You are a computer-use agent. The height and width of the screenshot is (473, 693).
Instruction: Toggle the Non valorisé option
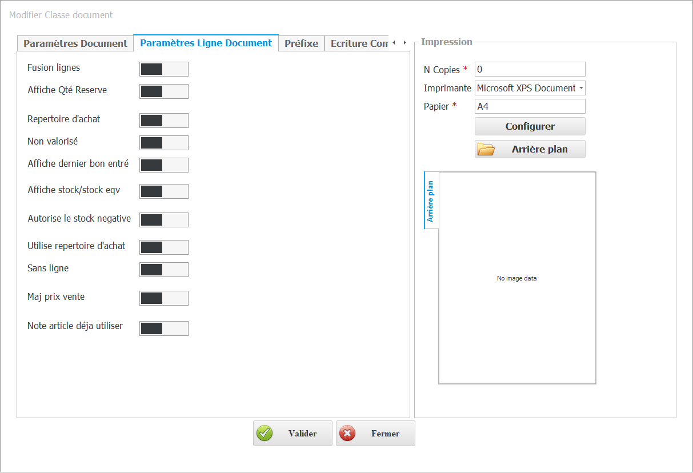tap(164, 142)
